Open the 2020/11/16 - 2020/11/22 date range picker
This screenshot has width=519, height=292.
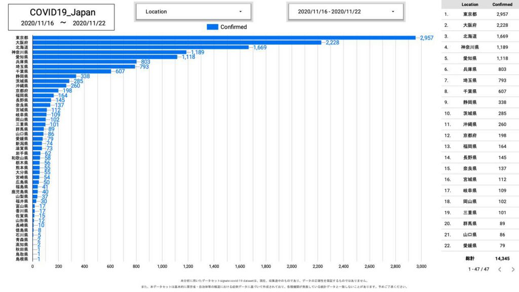[x=345, y=12]
